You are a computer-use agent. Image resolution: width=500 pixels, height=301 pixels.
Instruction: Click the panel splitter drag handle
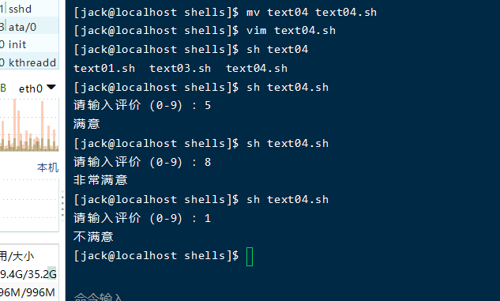(62, 204)
